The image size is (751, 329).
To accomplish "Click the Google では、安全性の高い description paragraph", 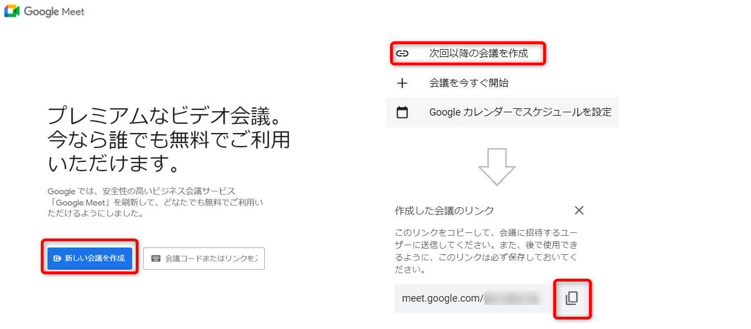I will pos(155,202).
